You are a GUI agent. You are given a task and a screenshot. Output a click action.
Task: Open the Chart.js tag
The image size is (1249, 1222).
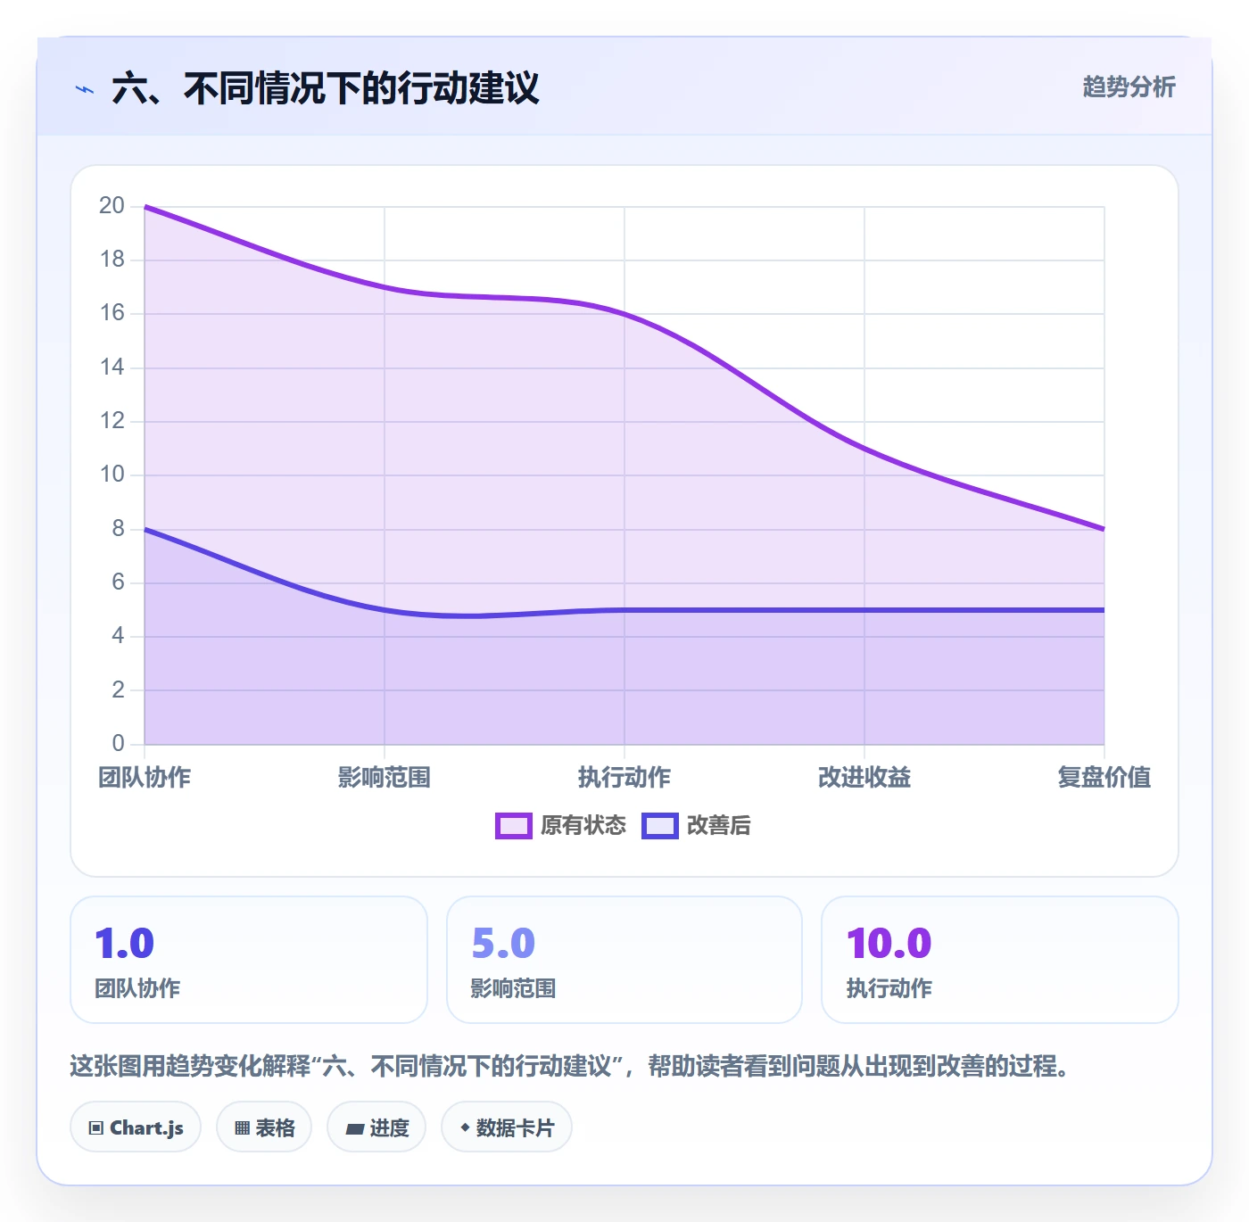point(136,1127)
